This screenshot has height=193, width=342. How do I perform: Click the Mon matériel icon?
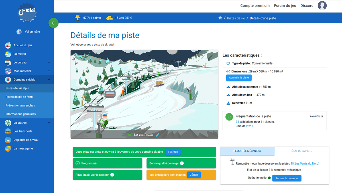8,71
